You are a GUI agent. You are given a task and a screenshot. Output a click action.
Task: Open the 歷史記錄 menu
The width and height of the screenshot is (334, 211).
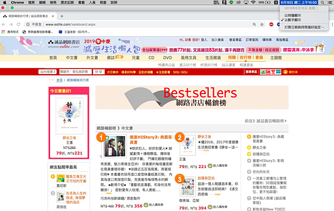(x=67, y=2)
